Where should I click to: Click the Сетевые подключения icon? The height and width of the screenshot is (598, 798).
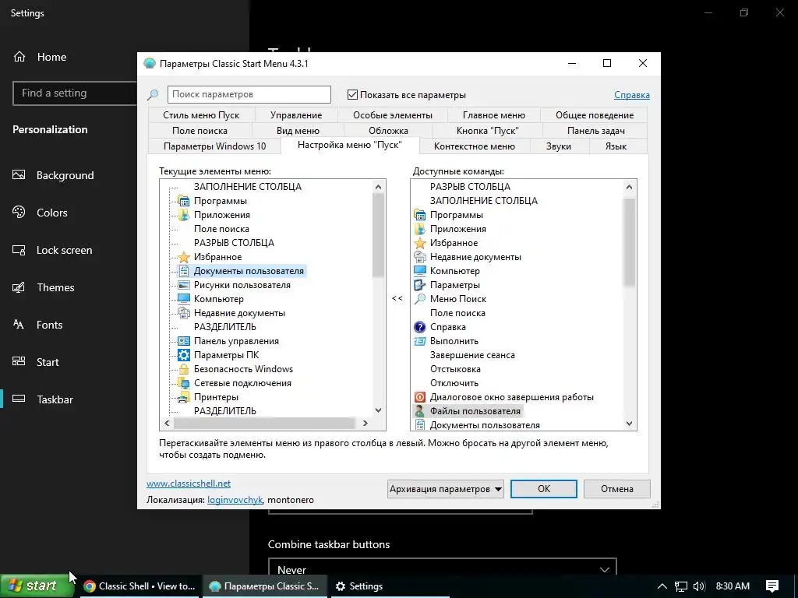click(184, 383)
